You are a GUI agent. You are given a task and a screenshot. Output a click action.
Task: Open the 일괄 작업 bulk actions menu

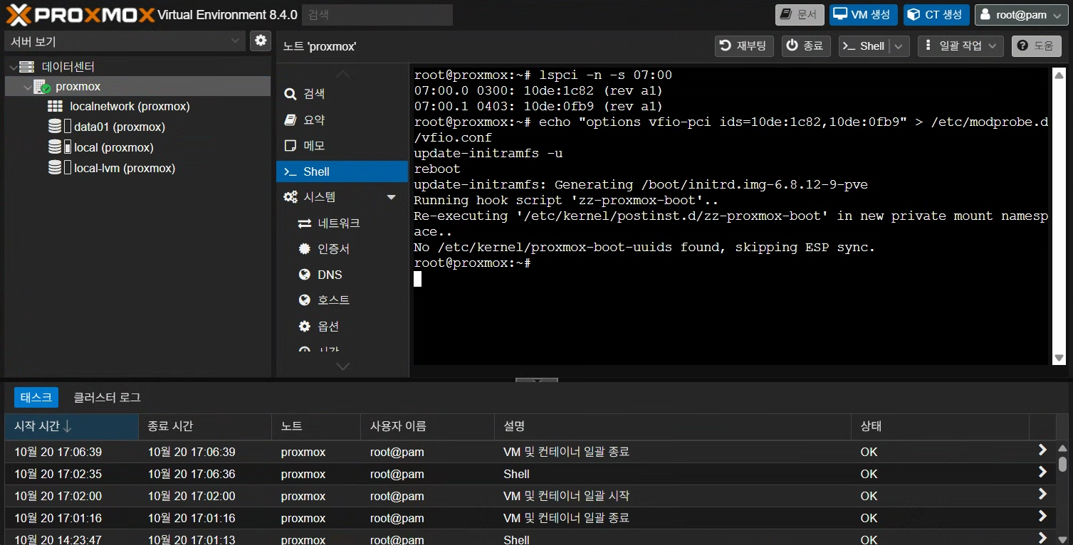[961, 46]
